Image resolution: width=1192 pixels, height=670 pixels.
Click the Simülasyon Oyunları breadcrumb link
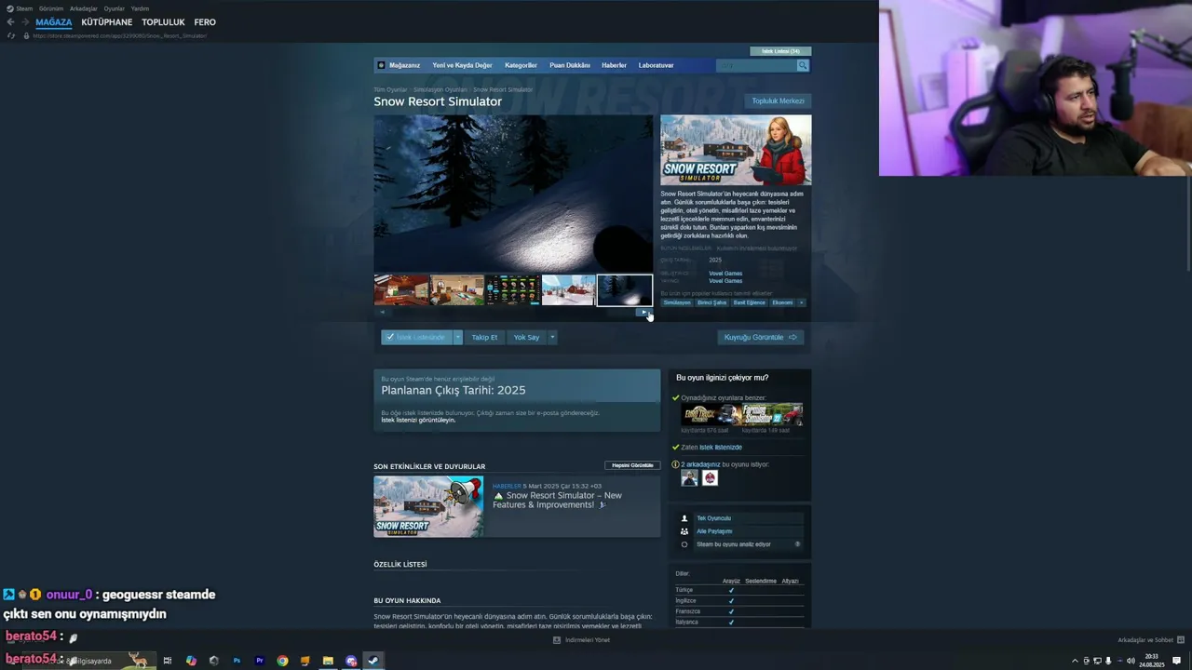440,89
